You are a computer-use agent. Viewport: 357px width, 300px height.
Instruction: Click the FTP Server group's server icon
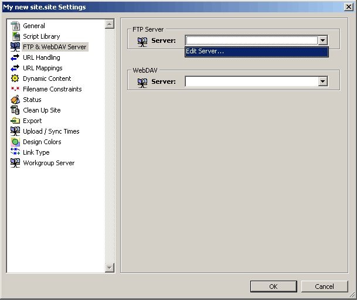coord(142,42)
